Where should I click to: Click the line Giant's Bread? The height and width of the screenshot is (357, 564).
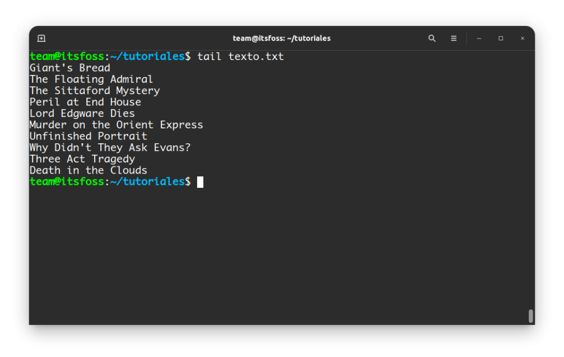coord(69,67)
